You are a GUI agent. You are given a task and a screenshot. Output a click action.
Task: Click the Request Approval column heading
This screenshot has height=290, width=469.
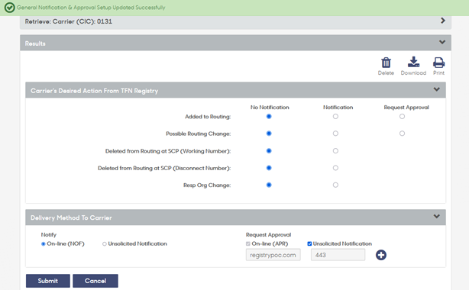(x=406, y=108)
